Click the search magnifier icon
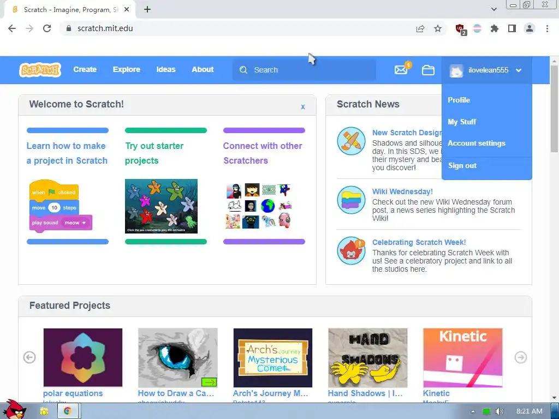 (243, 70)
